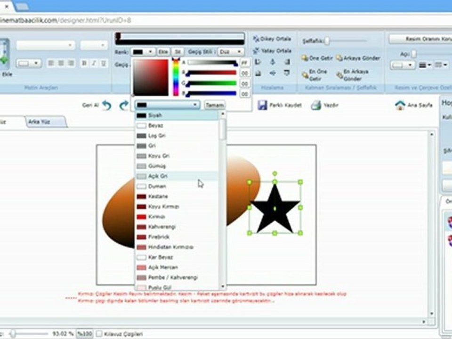This screenshot has height=339, width=452.
Task: Click the saturation brightness color square
Action: [151, 78]
